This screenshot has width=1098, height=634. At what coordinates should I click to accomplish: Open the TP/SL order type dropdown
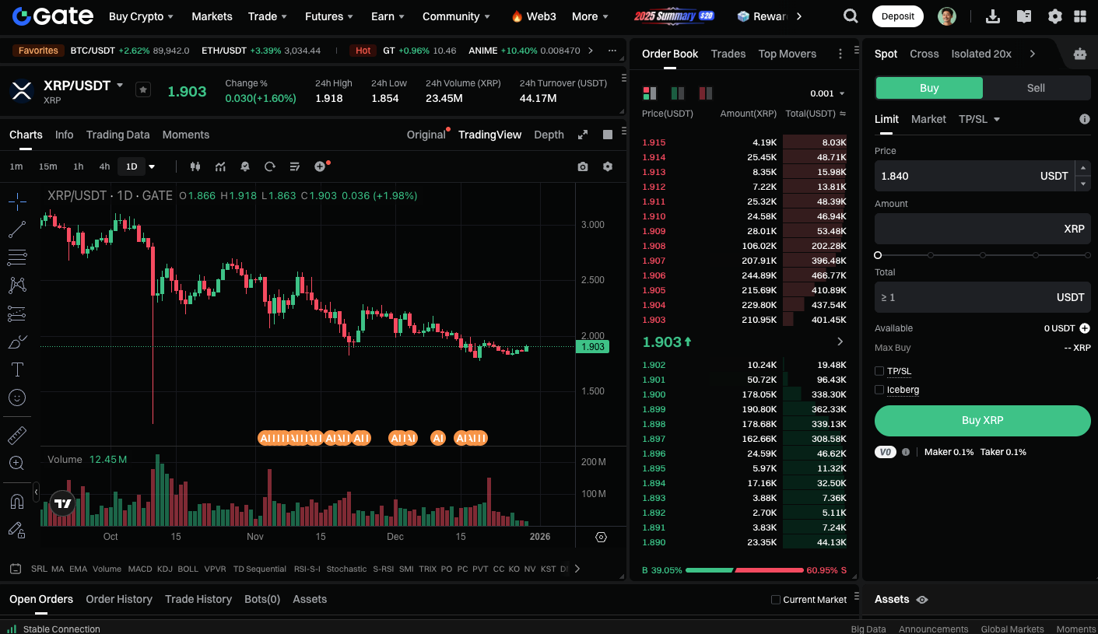coord(980,119)
